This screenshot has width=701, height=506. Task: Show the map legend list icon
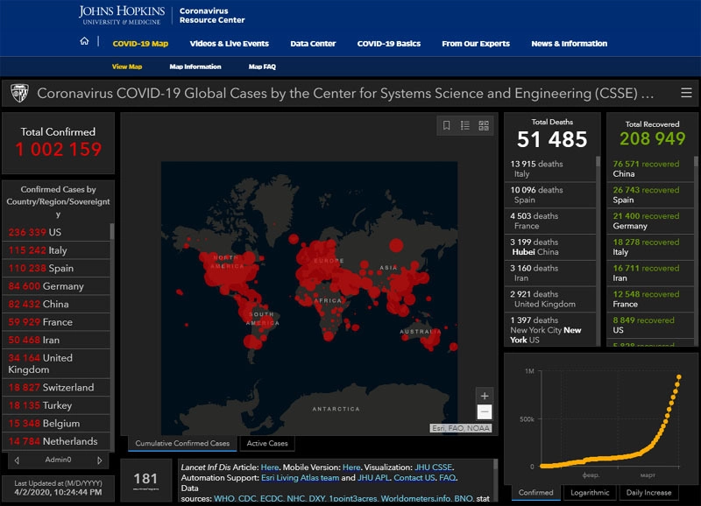465,126
